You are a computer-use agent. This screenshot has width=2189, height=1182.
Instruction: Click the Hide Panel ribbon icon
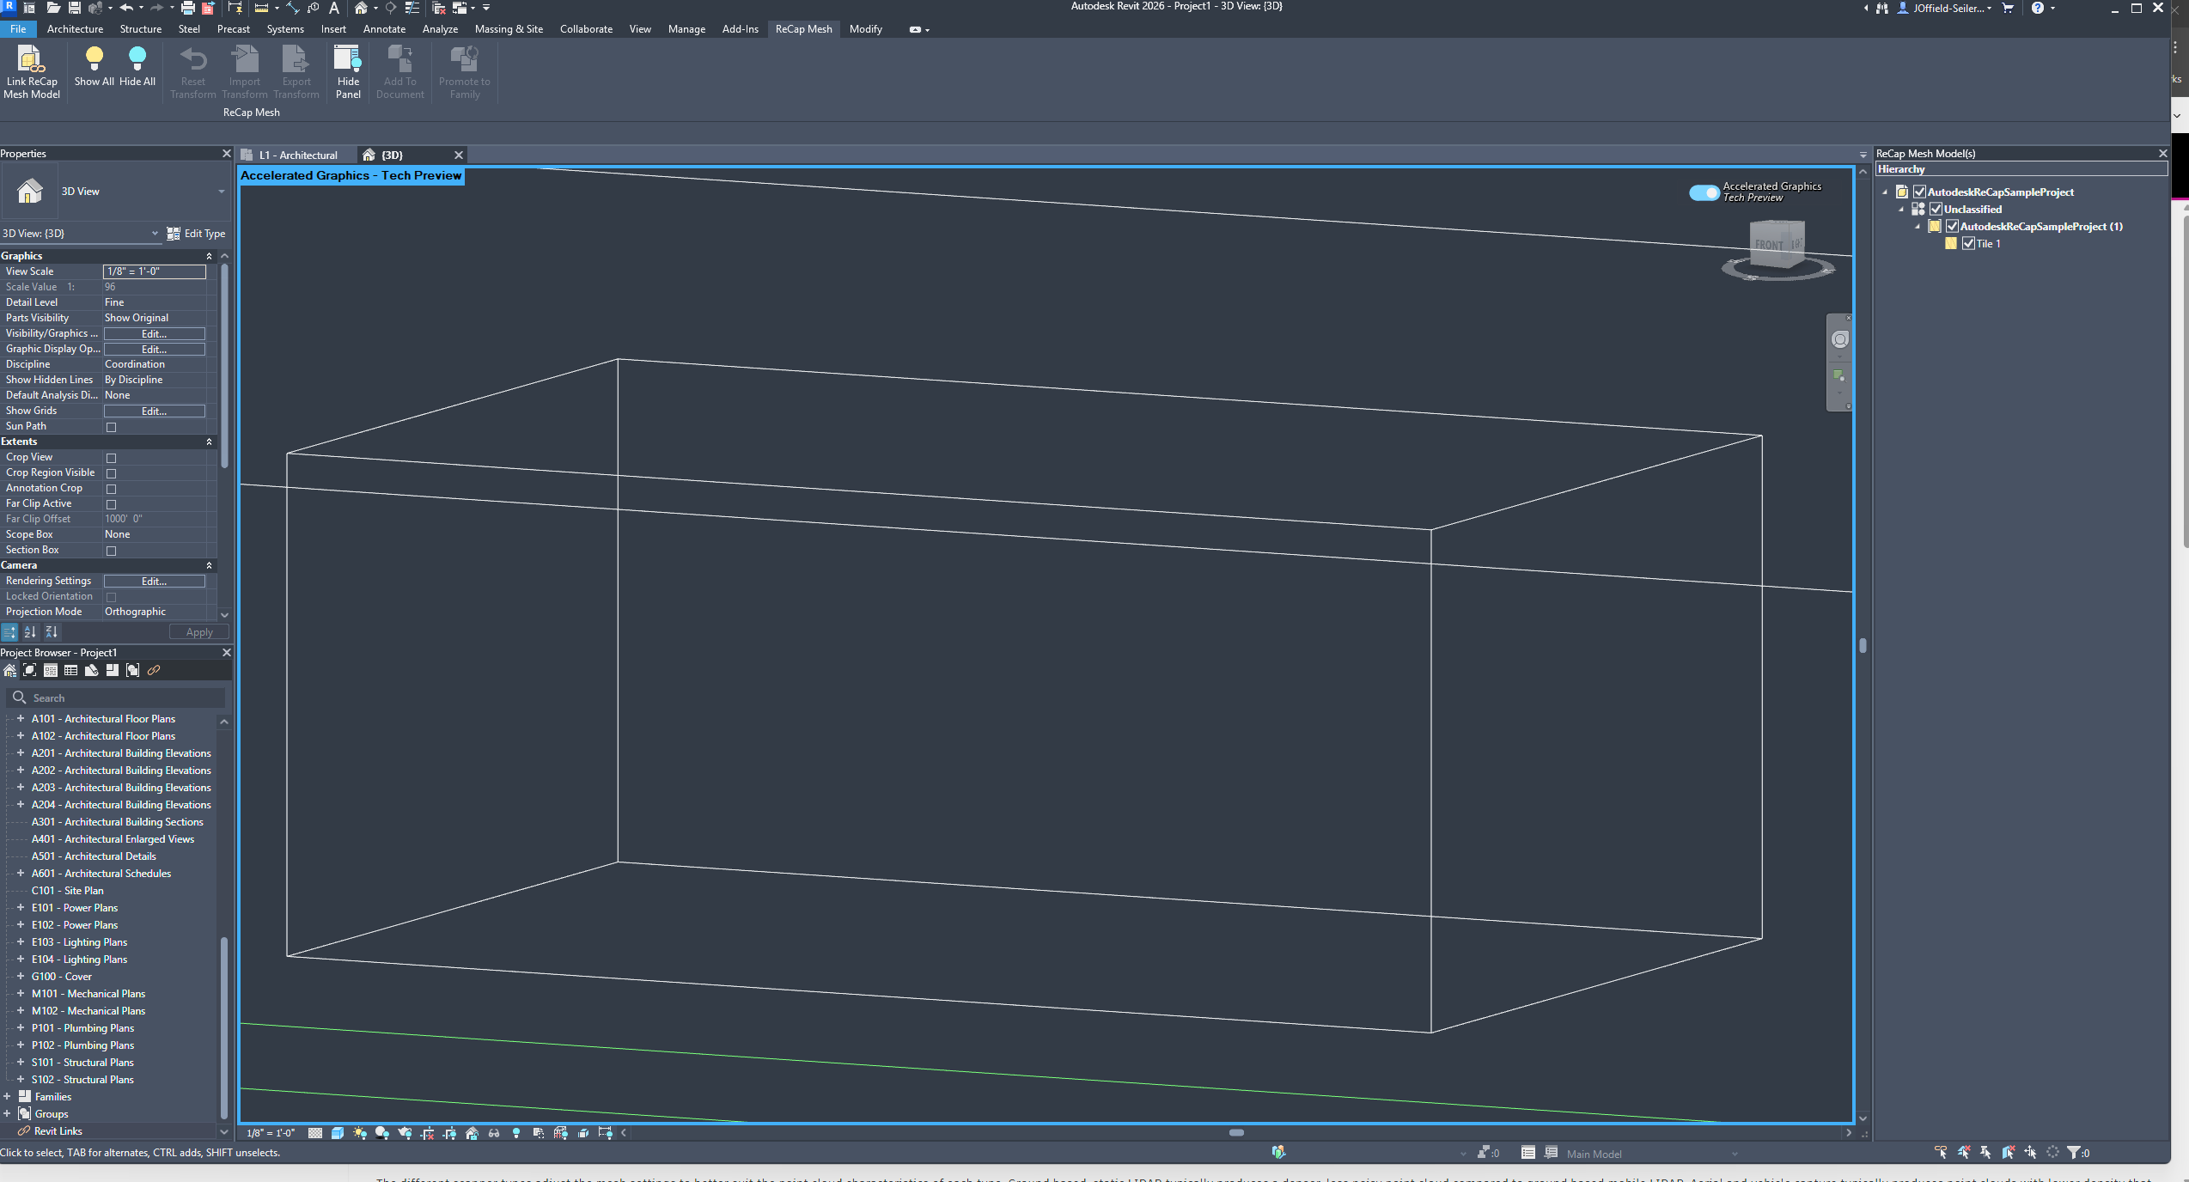click(348, 59)
